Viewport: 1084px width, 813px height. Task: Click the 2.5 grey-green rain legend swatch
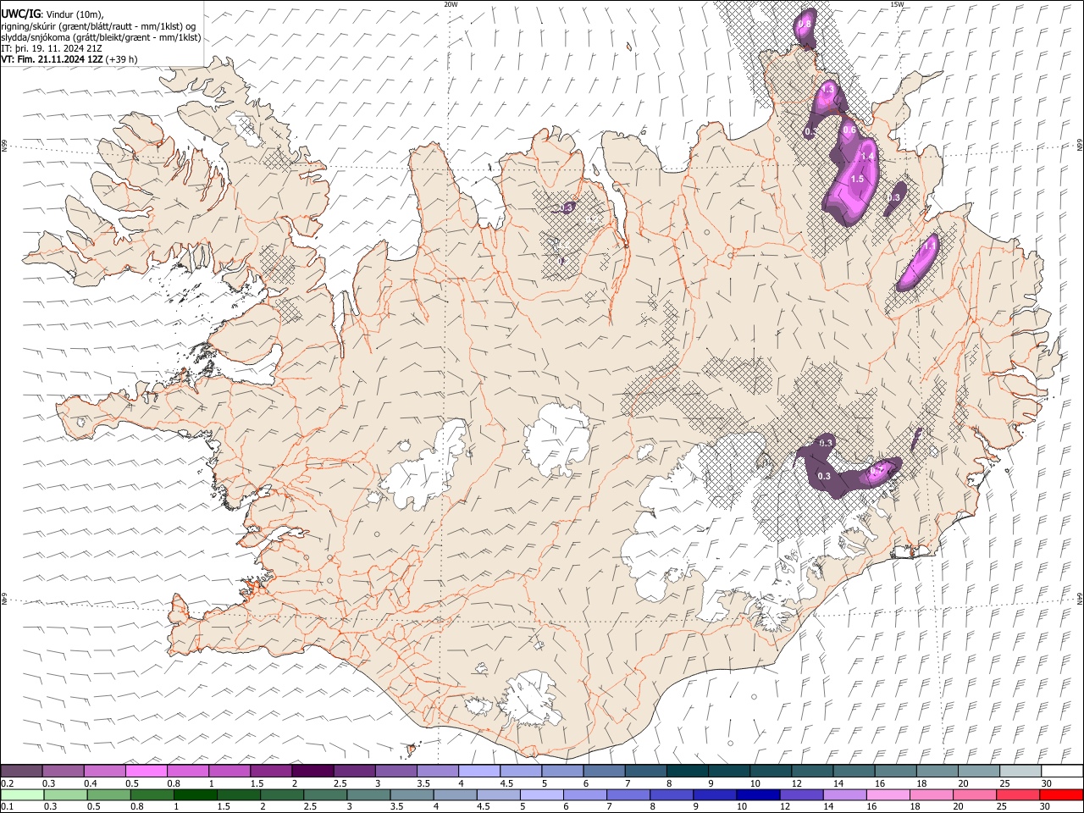pyautogui.click(x=324, y=794)
